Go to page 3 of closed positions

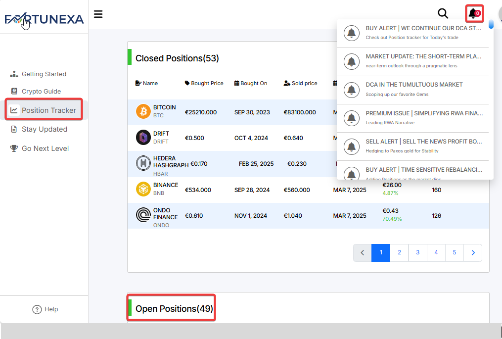[x=417, y=253]
